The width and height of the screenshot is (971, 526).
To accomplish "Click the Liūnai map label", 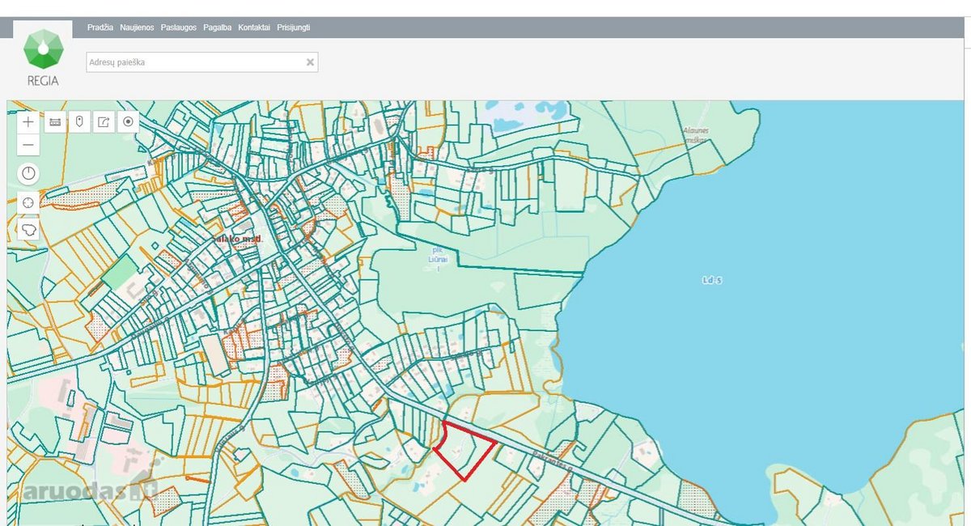I will tap(438, 260).
